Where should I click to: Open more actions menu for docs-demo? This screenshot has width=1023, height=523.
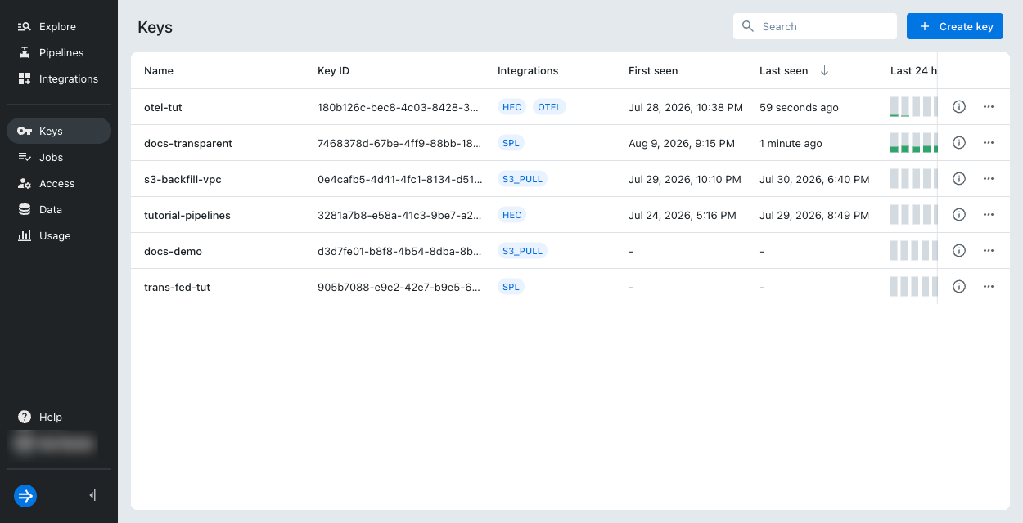989,251
